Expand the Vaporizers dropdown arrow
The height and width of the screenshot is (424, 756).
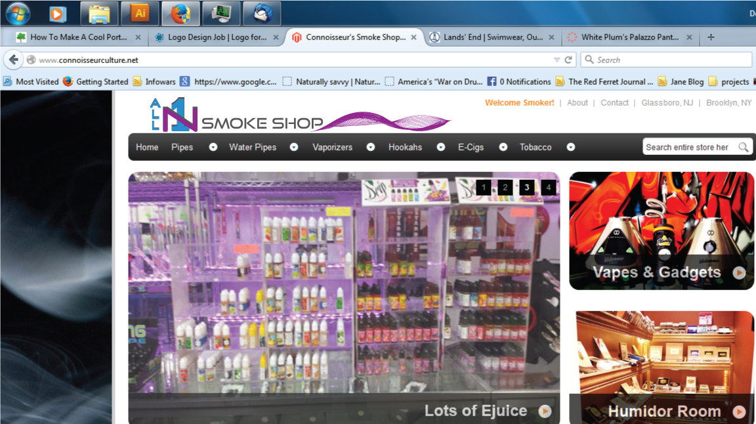(x=371, y=147)
